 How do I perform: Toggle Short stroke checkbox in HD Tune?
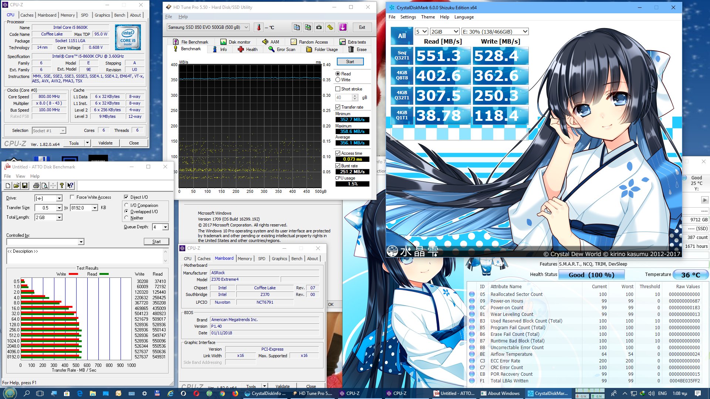338,89
